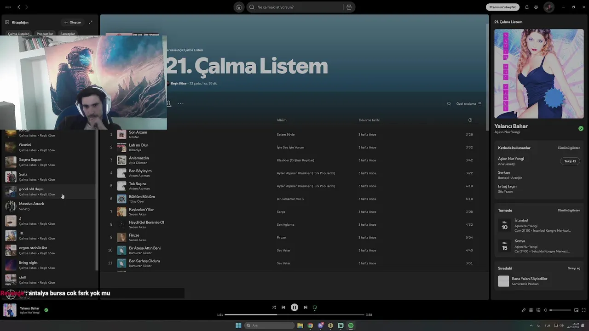Open Discord from the taskbar
The height and width of the screenshot is (331, 589).
(321, 325)
